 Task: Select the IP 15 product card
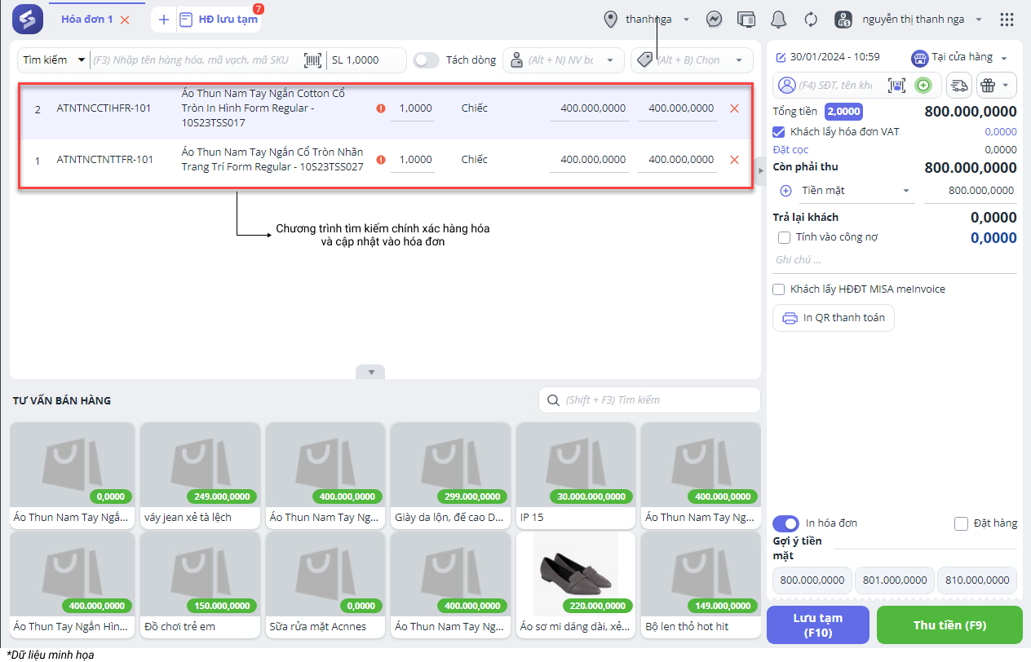(576, 475)
